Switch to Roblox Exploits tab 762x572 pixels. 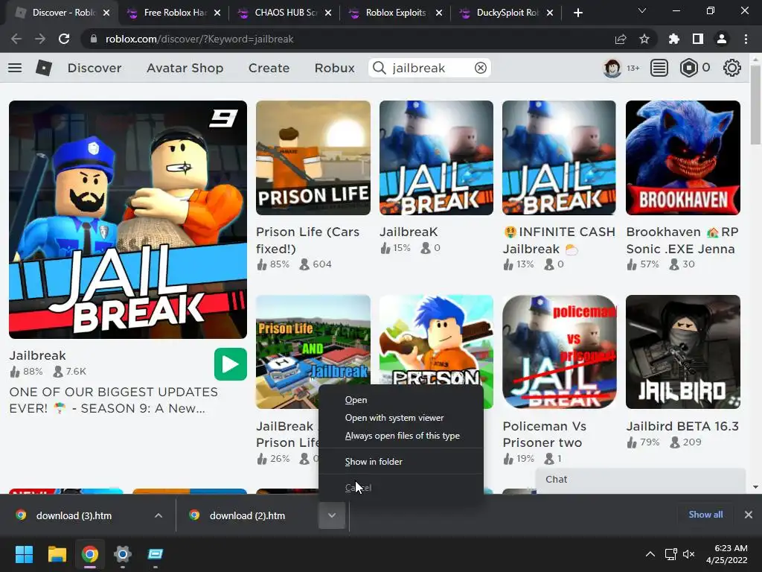point(388,13)
